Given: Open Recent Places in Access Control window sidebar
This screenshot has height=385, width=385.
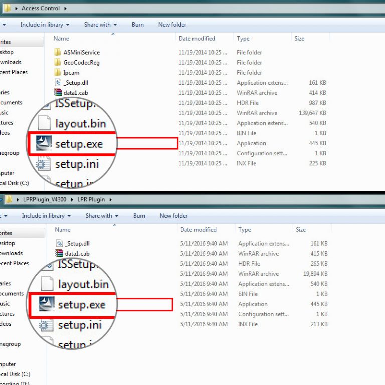Looking at the screenshot, I should [x=14, y=72].
